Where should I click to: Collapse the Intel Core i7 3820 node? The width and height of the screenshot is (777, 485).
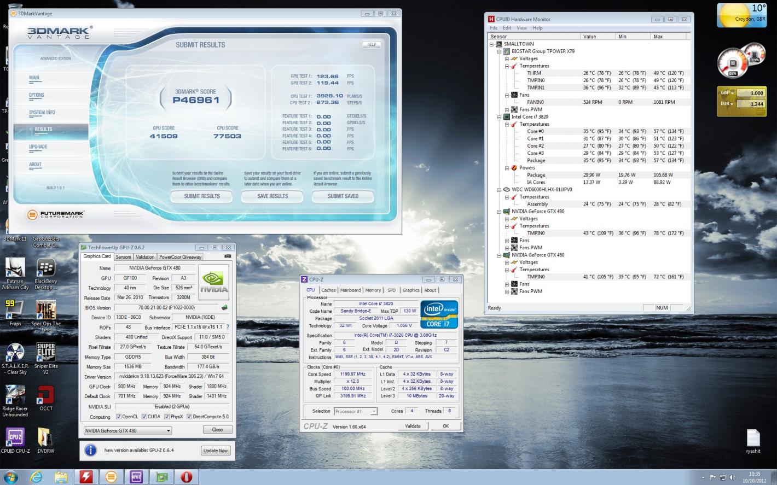coord(500,117)
